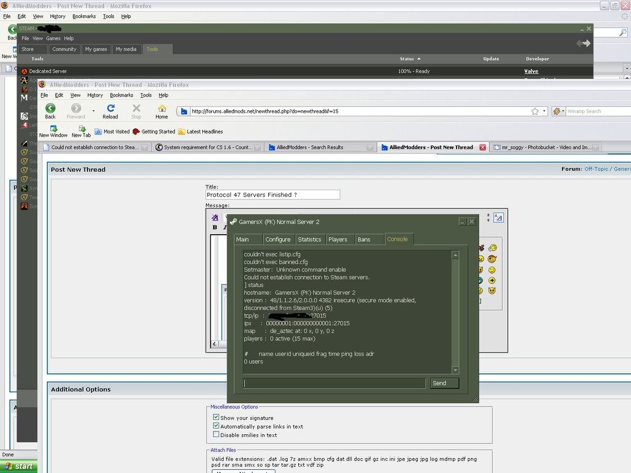This screenshot has height=473, width=631.
Task: Switch to AlliedModders Search Results tab
Action: point(320,147)
